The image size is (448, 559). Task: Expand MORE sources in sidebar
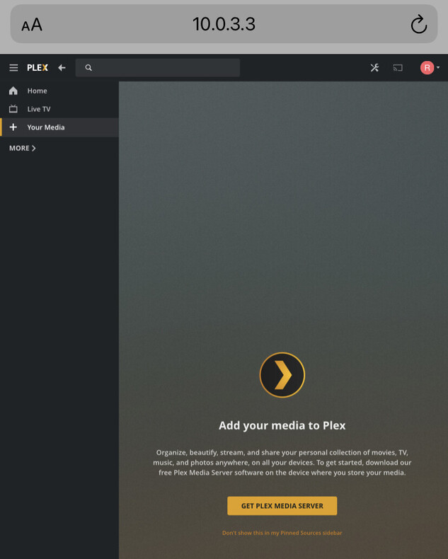23,148
